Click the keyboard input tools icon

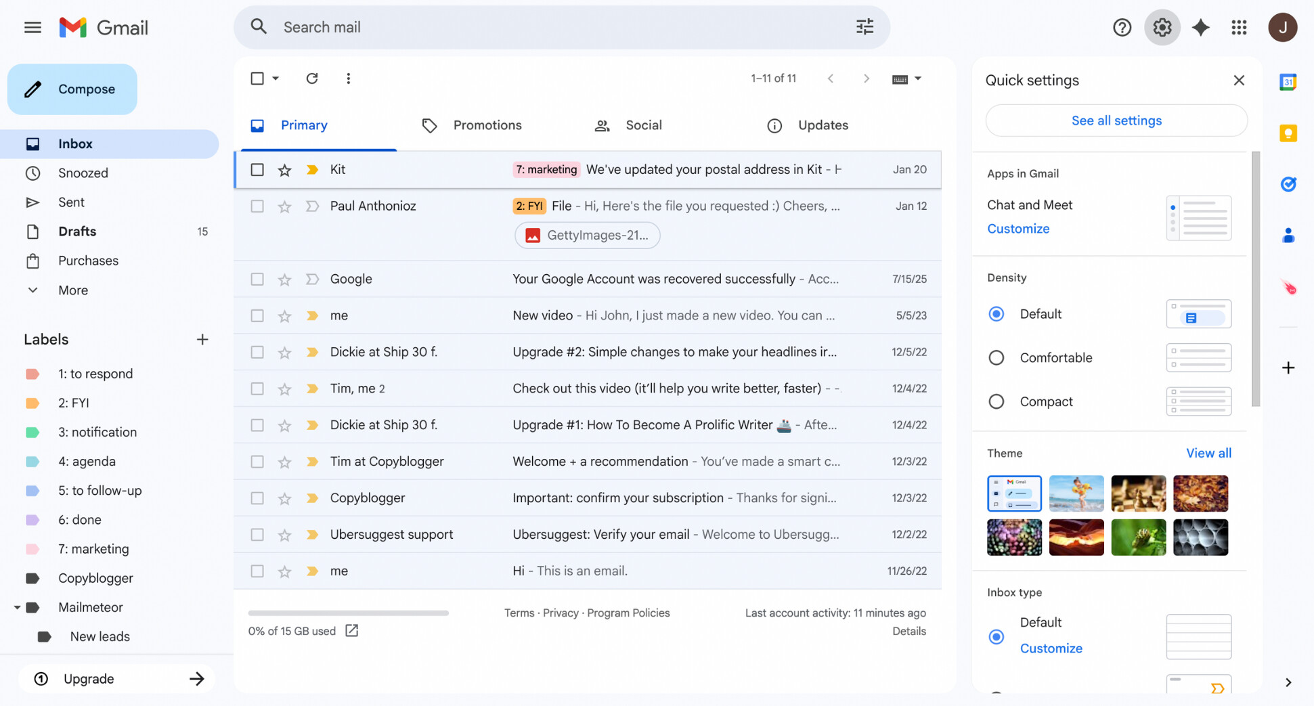click(x=900, y=78)
